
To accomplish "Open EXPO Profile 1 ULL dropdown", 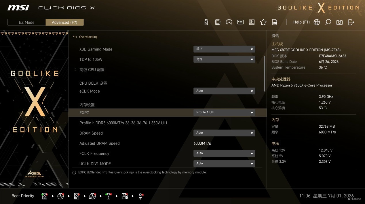I will (224, 112).
